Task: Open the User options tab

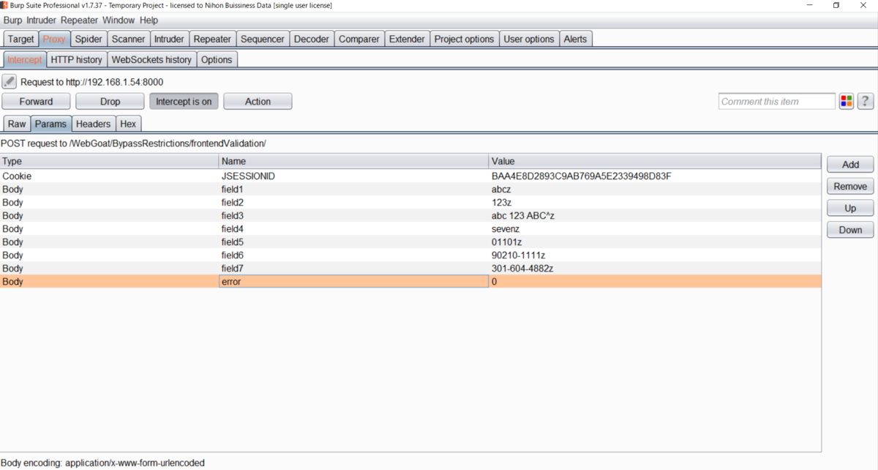Action: click(529, 39)
